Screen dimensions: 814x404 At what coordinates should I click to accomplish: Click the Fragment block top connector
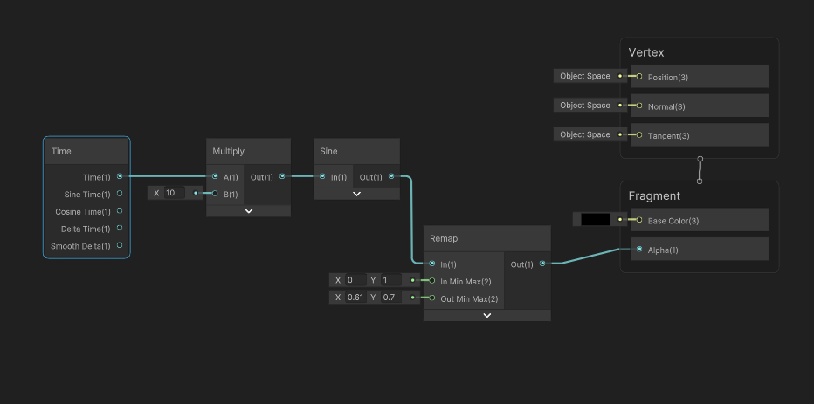click(x=700, y=181)
